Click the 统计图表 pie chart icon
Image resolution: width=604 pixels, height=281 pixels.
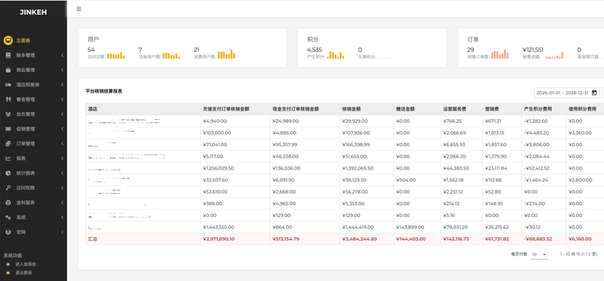(8, 173)
